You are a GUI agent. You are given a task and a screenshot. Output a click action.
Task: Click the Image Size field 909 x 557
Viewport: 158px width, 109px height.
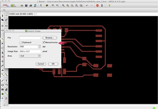pos(30,51)
